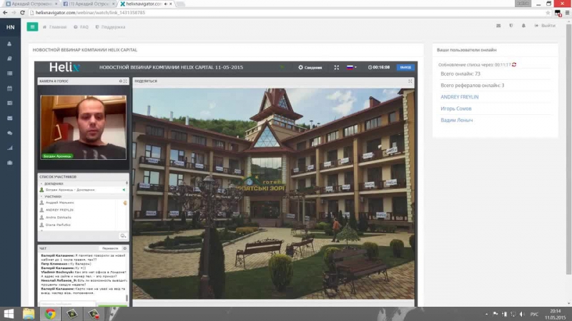
Task: Bookmark page with star icon
Action: pyautogui.click(x=548, y=13)
